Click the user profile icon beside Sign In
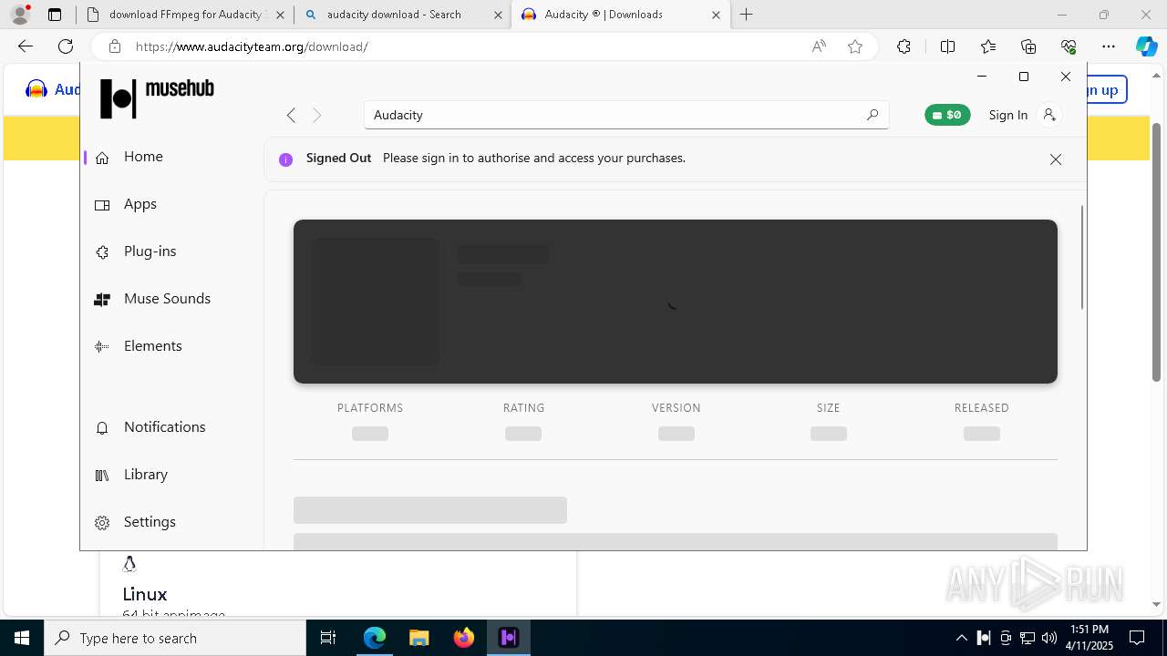 [x=1049, y=115]
